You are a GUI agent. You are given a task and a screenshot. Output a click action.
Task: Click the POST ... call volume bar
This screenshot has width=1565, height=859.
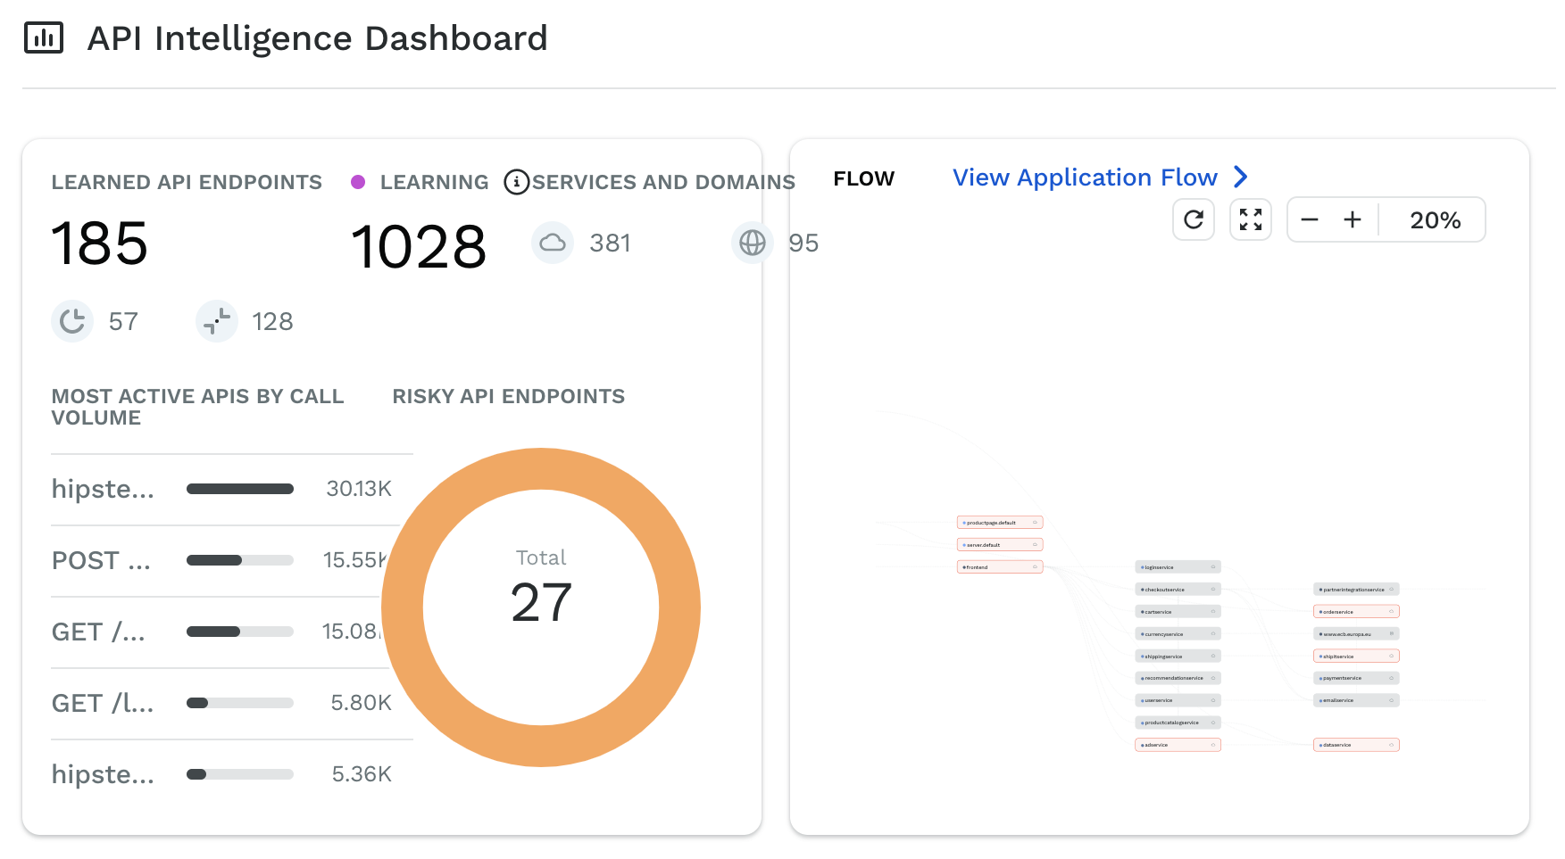240,560
